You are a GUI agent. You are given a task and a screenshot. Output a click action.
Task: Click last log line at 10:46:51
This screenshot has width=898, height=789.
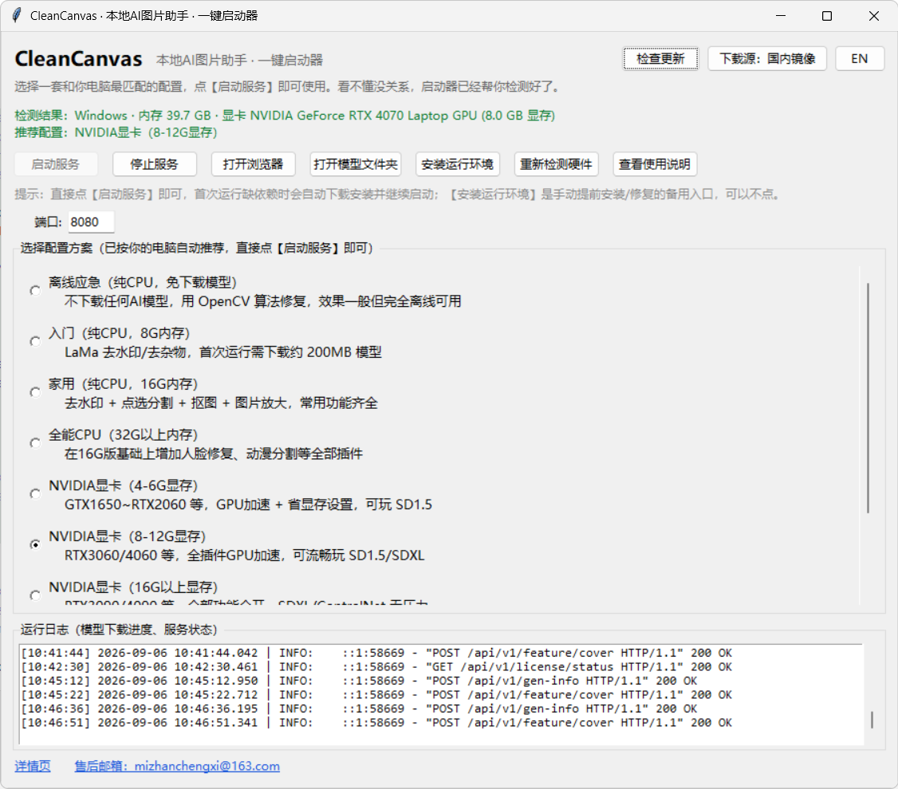(x=376, y=723)
